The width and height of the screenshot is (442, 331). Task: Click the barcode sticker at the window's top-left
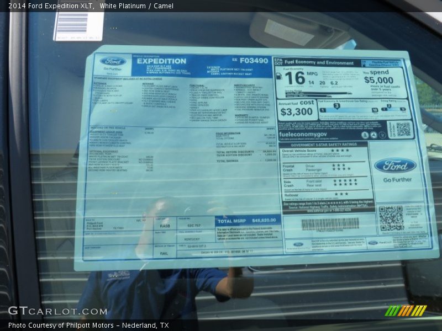coord(78,24)
